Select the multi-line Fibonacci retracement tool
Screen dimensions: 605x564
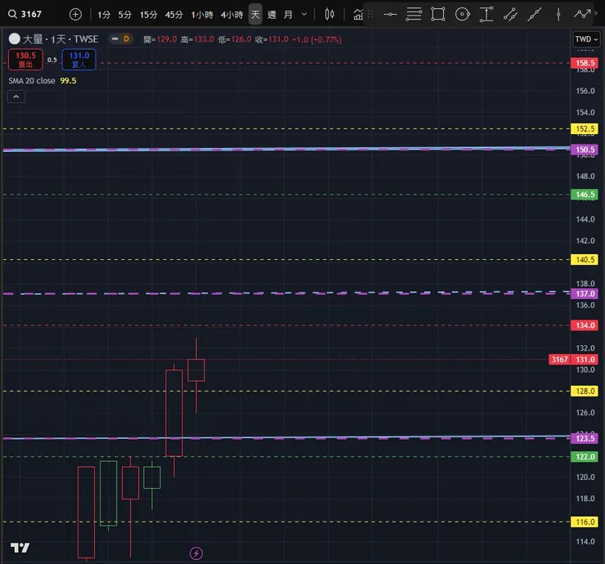point(414,15)
